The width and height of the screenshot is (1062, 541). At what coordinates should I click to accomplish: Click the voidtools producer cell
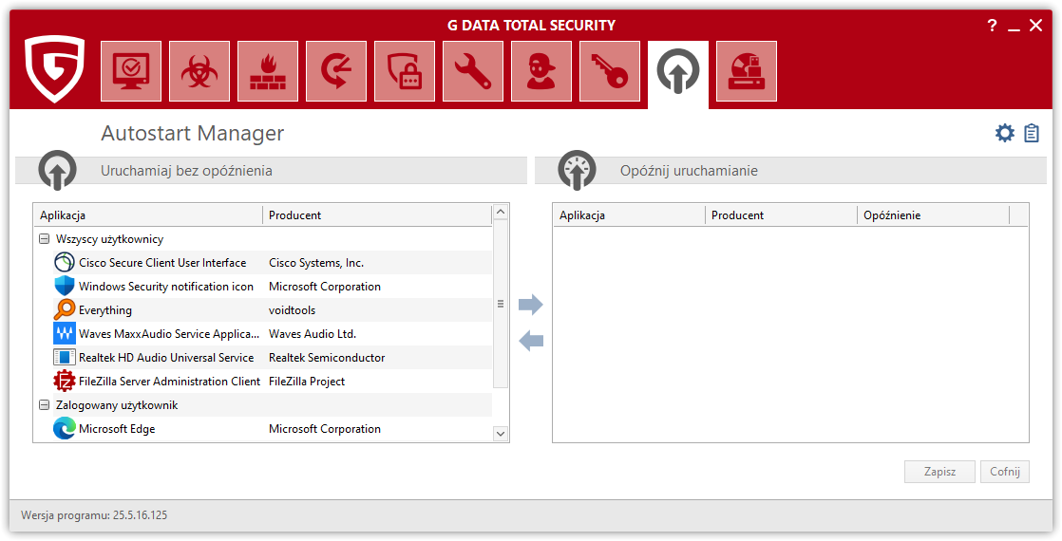coord(292,310)
